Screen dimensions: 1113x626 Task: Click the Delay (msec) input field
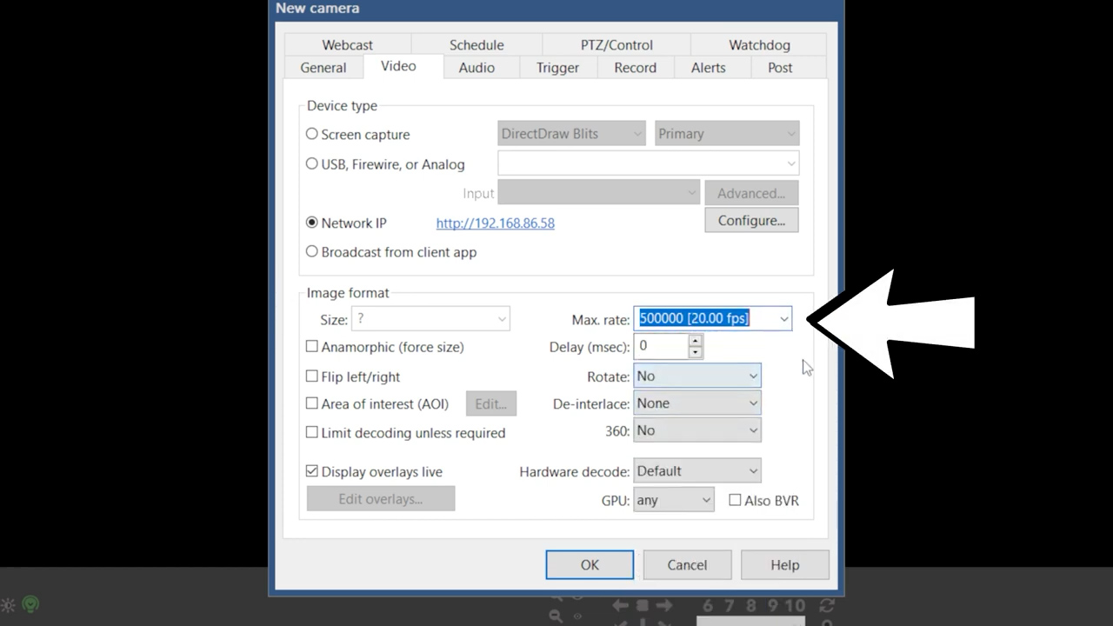point(661,346)
